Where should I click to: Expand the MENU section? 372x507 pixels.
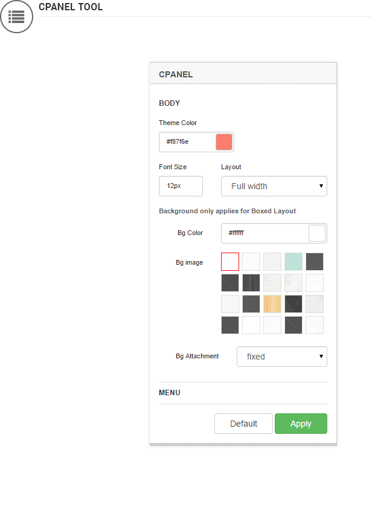coord(170,393)
